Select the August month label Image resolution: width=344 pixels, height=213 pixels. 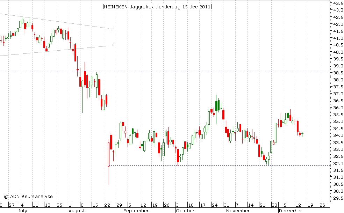[x=77, y=211]
